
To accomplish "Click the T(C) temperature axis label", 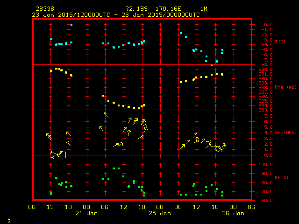I will [280, 42].
